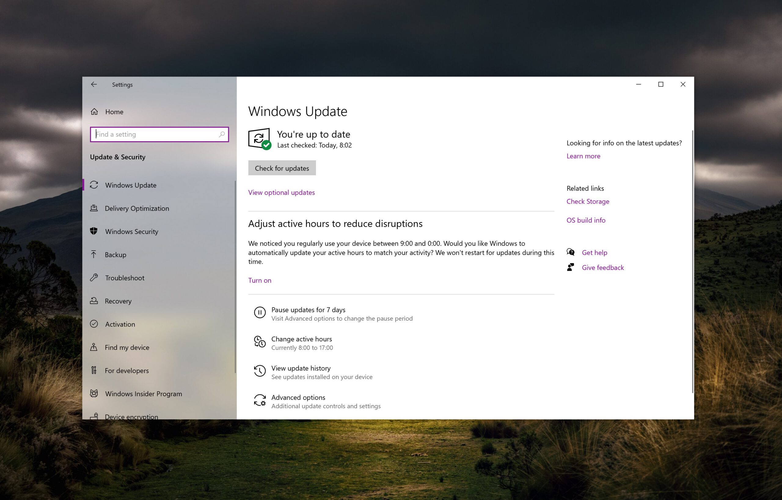
Task: Close the Settings window
Action: tap(683, 84)
